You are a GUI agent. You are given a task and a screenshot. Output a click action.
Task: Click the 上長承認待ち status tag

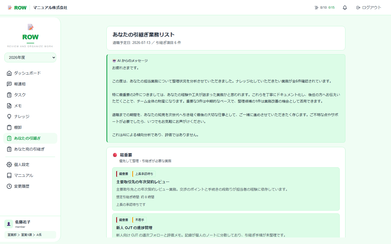pyautogui.click(x=144, y=174)
